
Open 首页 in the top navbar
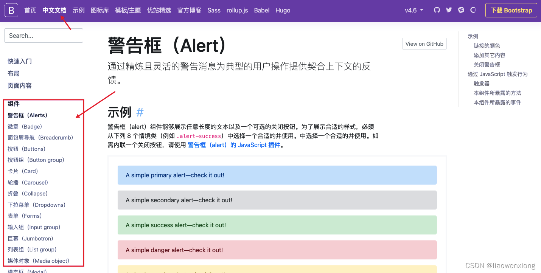30,10
